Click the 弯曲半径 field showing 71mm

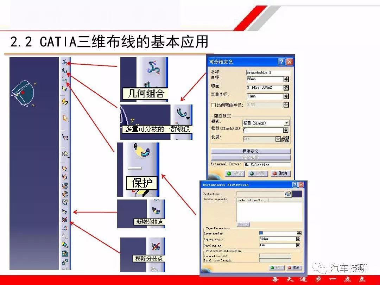pos(265,96)
